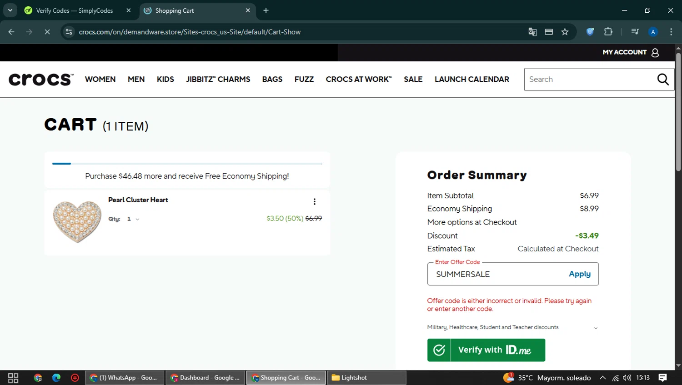
Task: Open the extensions puzzle icon
Action: point(608,32)
